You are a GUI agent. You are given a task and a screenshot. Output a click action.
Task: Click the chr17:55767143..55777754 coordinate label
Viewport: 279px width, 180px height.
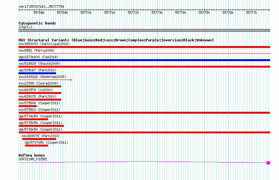click(41, 7)
